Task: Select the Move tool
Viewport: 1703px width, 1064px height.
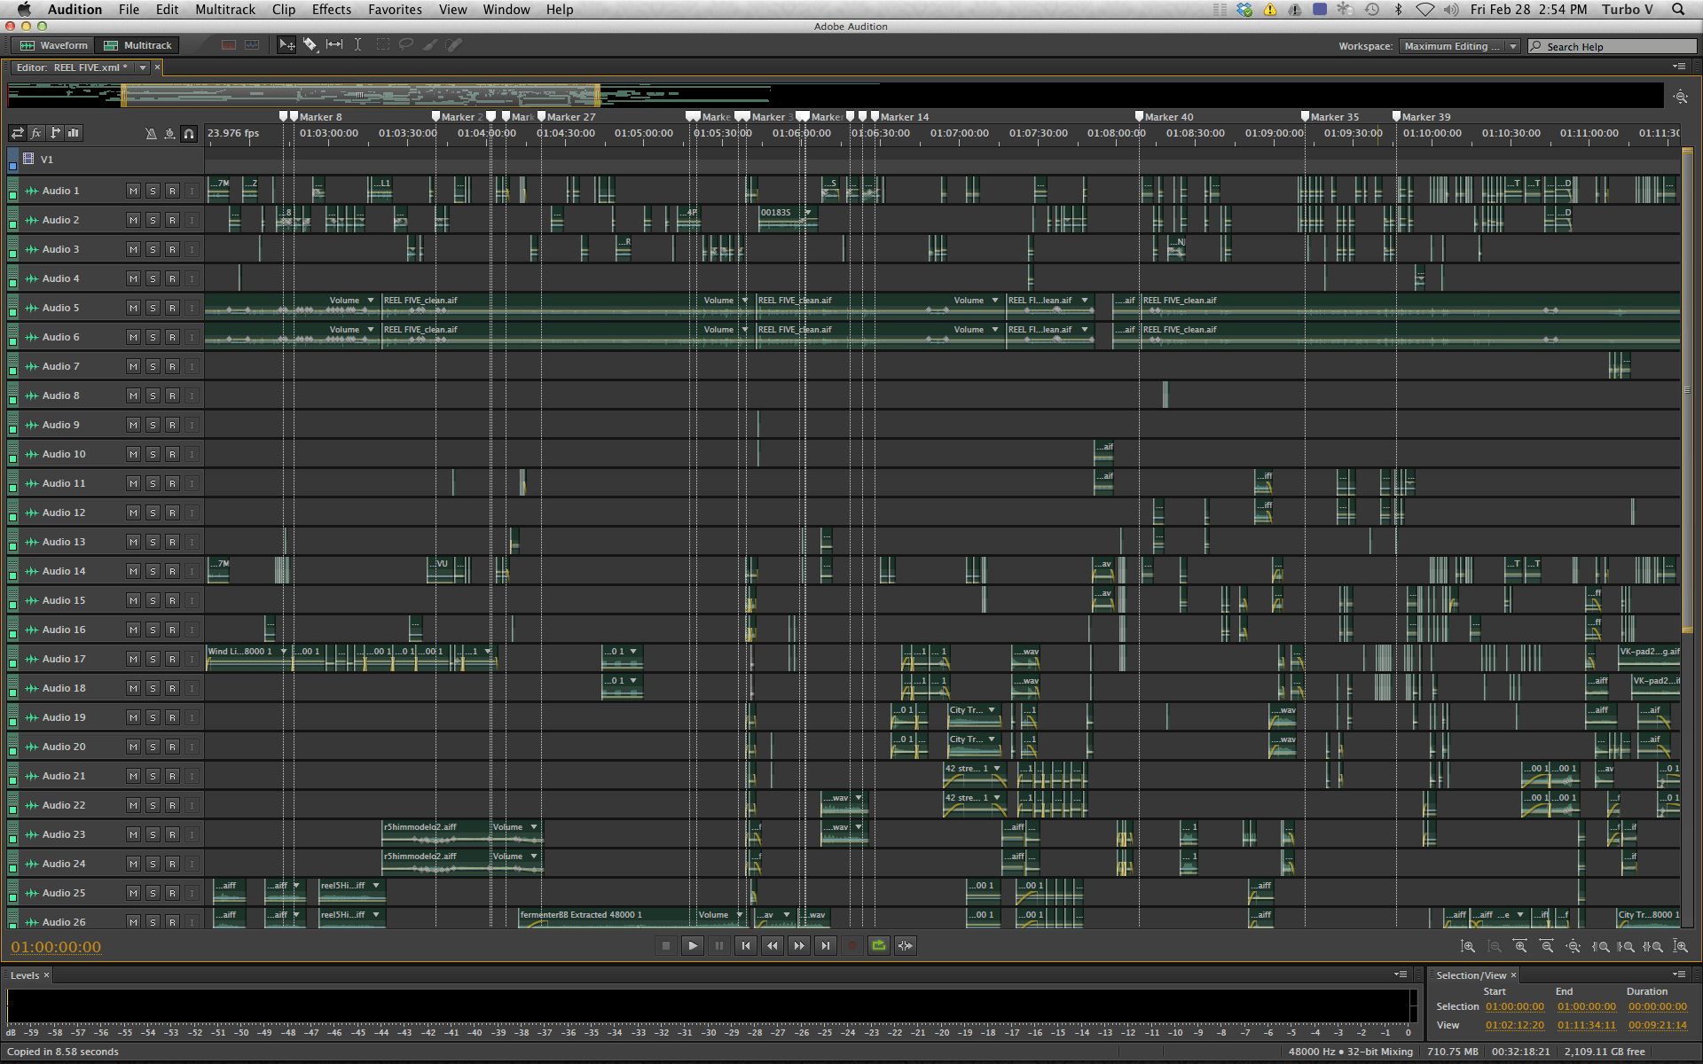Action: [286, 44]
